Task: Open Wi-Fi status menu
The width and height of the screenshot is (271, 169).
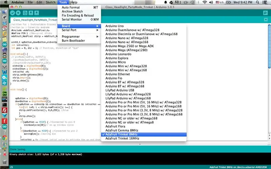Action: pos(205,2)
